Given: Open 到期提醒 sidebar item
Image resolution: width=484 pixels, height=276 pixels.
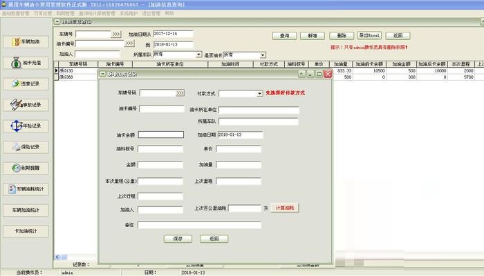Looking at the screenshot, I should coord(26,168).
